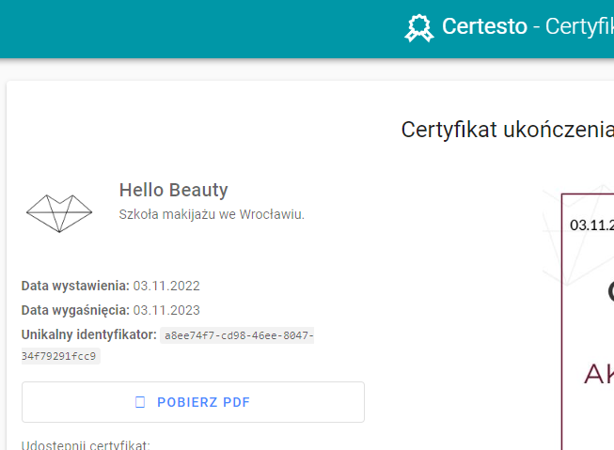The image size is (614, 450).
Task: Click the Certesto ribbon logo icon
Action: tap(419, 28)
